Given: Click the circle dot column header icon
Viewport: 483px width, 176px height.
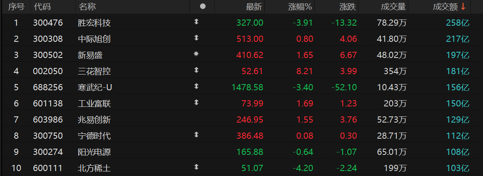Looking at the screenshot, I should pos(203,7).
